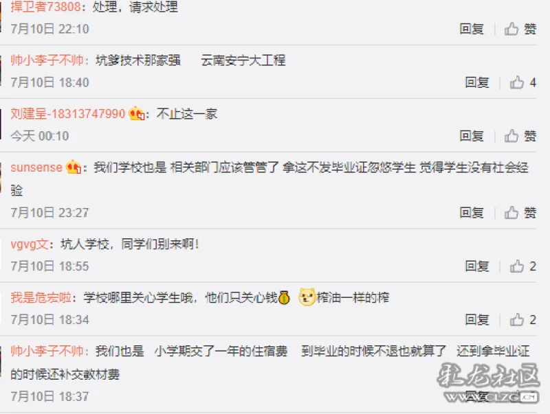Like the sunsense comment posted at 23:27
The image size is (550, 414).
pos(520,213)
